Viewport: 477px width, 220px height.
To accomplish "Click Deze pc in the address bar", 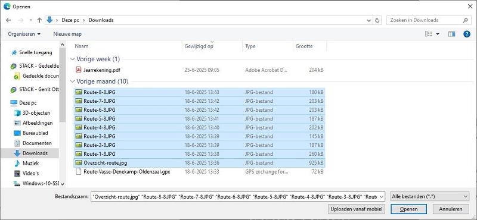I will pyautogui.click(x=70, y=20).
